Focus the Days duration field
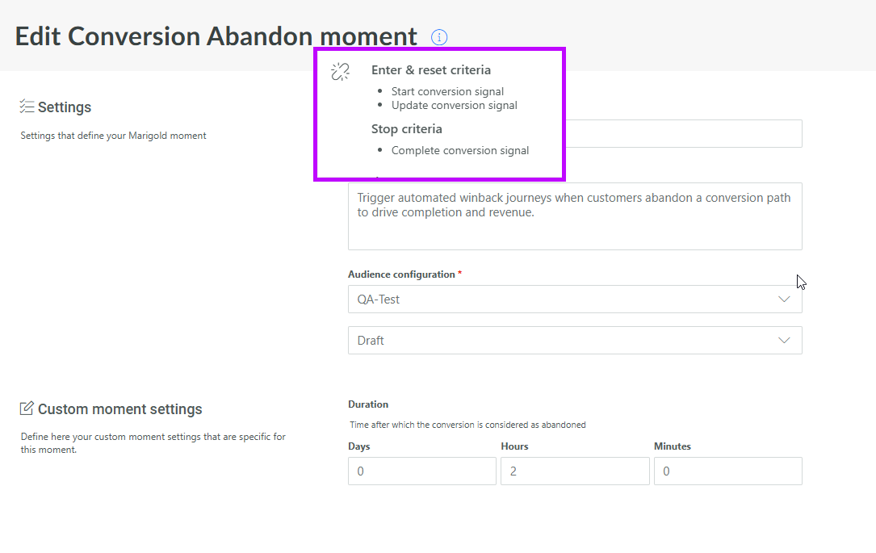 click(421, 471)
